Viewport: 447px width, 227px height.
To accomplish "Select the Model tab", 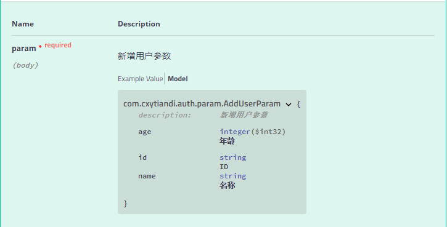I will tap(178, 79).
